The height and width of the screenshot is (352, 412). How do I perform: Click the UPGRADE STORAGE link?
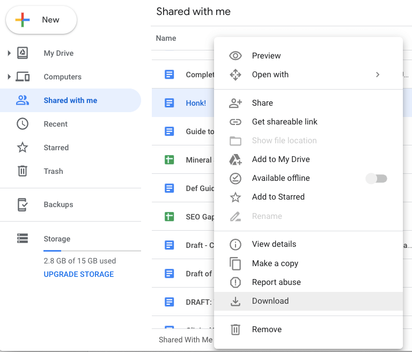[79, 274]
